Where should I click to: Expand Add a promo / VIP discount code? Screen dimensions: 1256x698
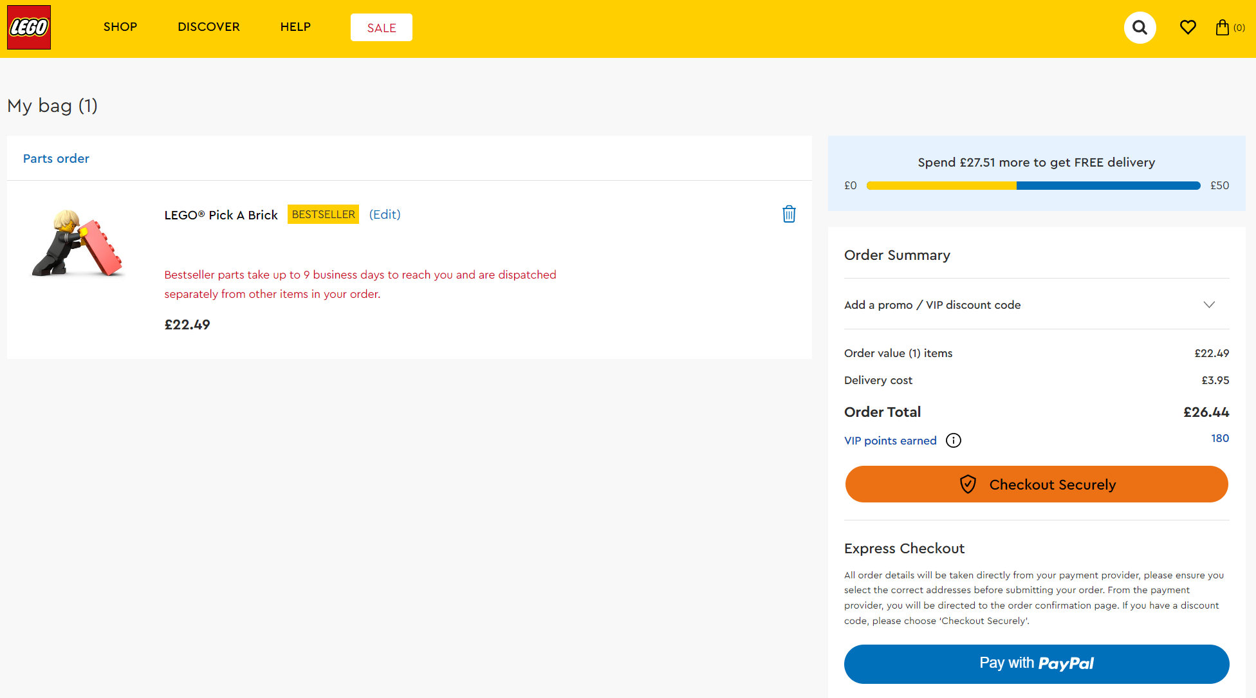click(x=932, y=305)
